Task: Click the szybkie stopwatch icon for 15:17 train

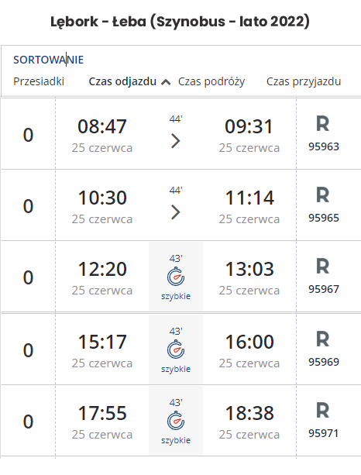Action: click(176, 349)
